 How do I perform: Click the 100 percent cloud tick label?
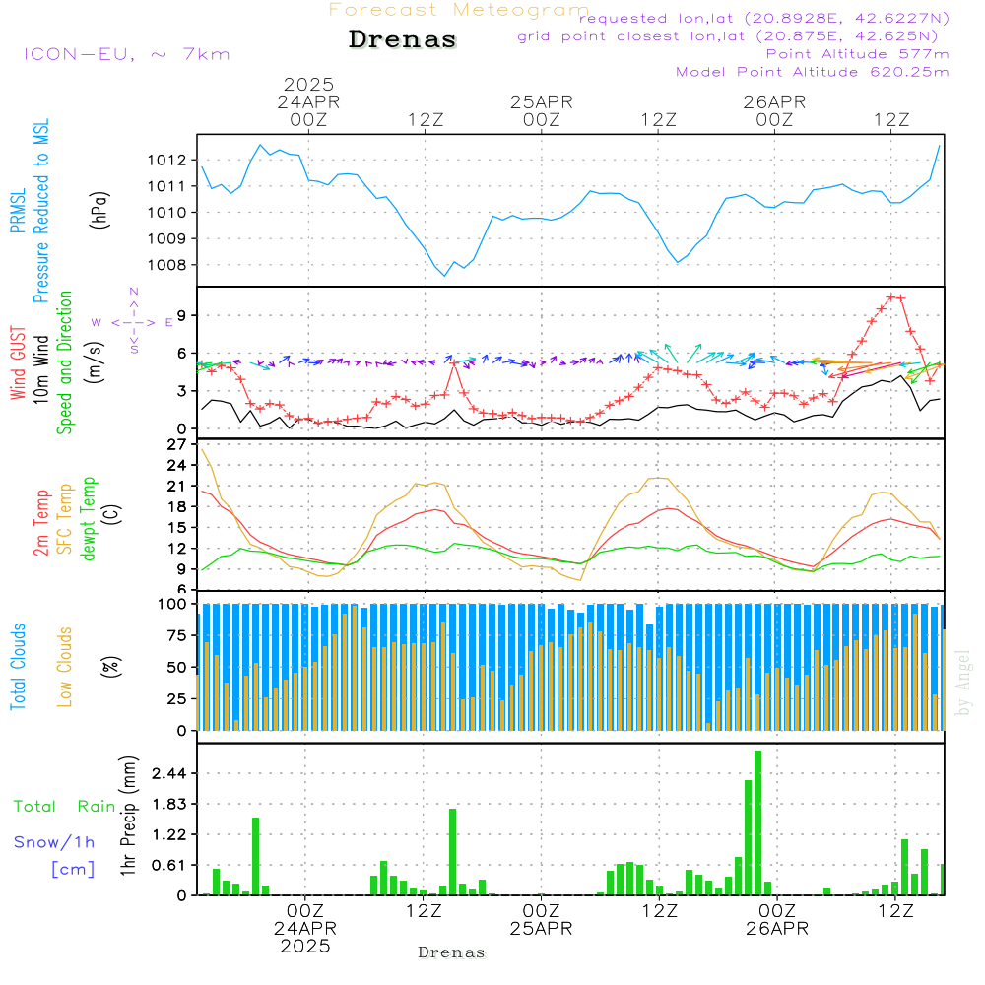coord(171,605)
